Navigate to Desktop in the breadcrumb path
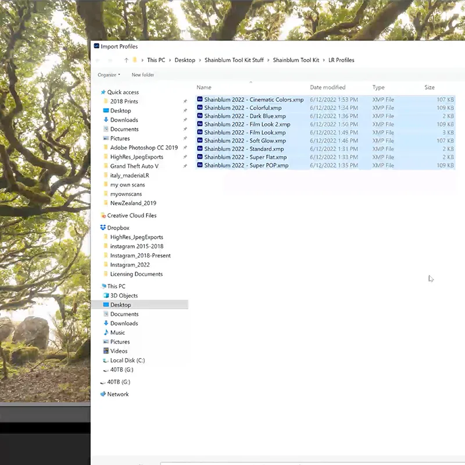The height and width of the screenshot is (465, 465). 185,60
